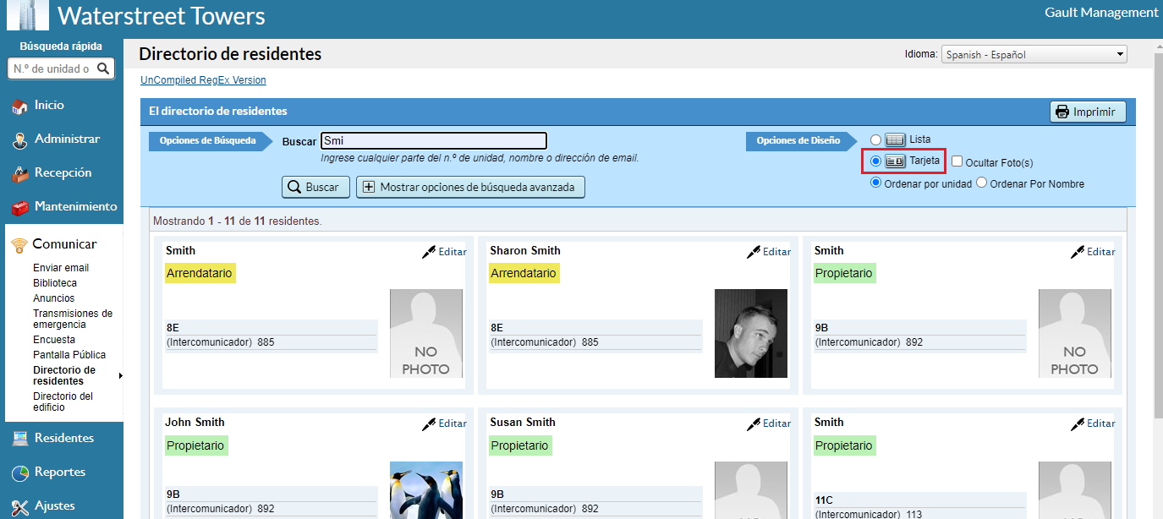
Task: Click John Smith's penguin photo thumbnail
Action: pos(426,490)
